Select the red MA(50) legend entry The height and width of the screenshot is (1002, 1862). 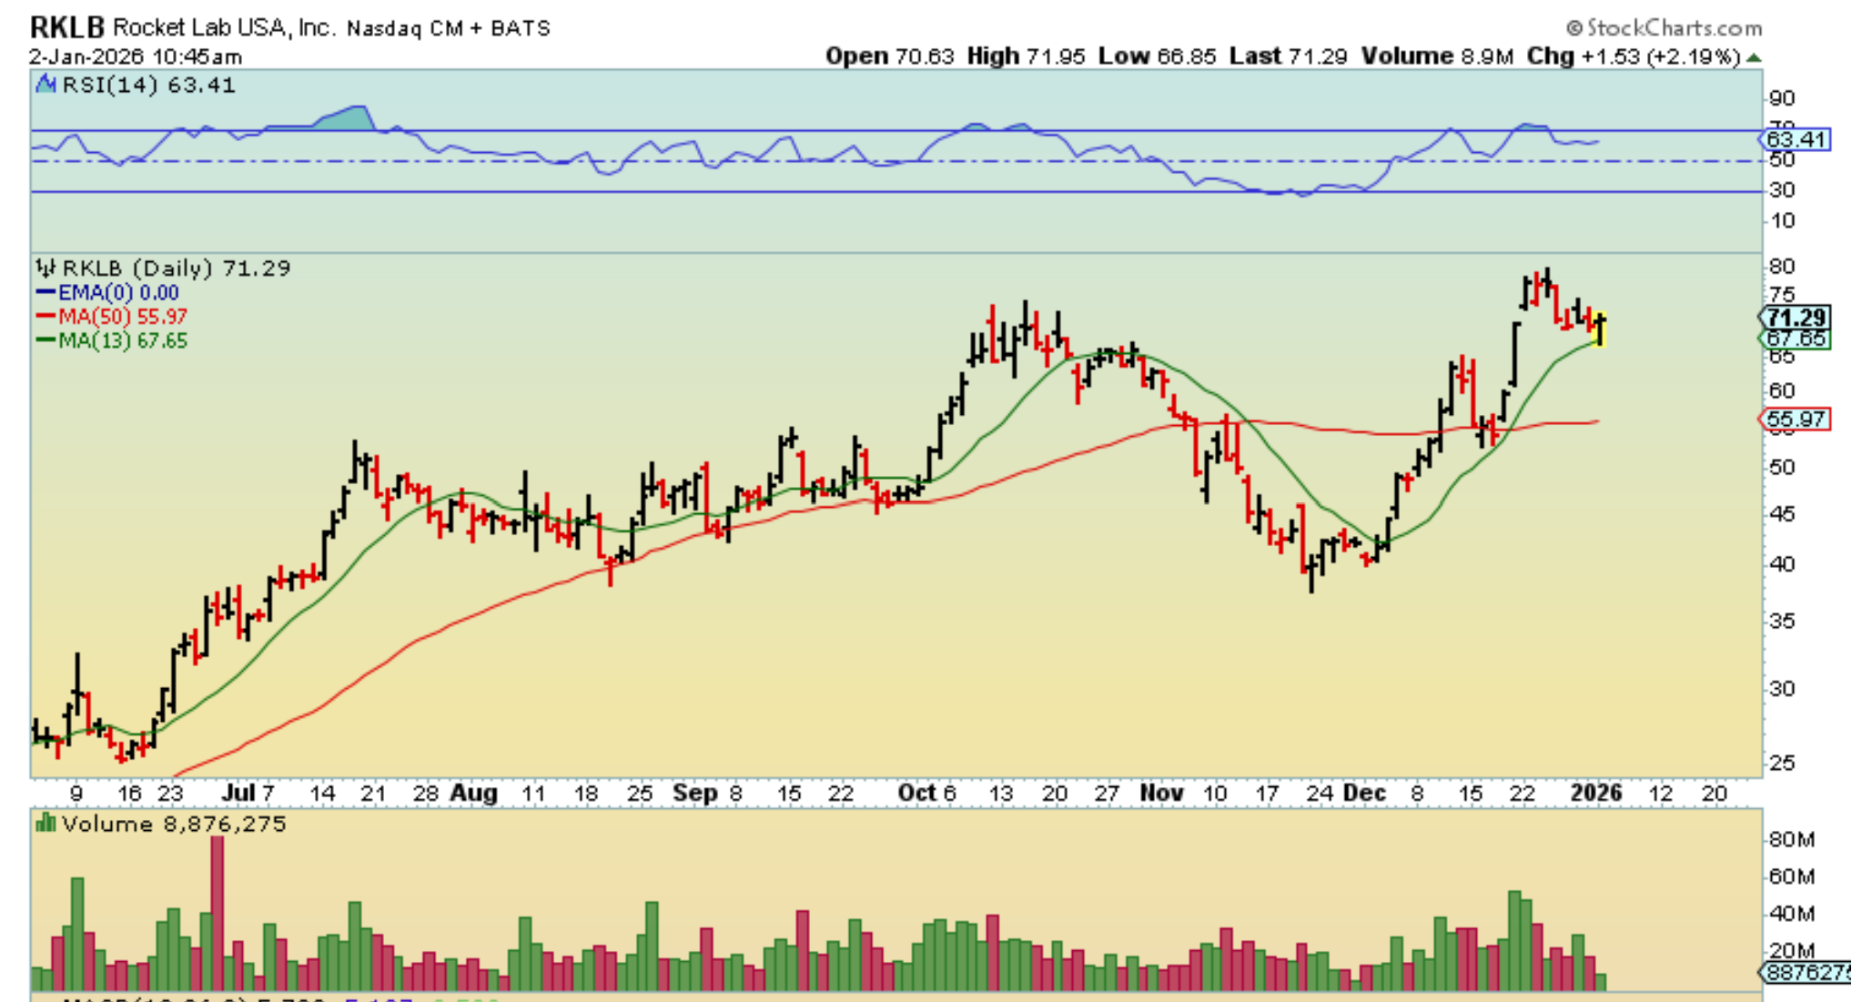click(x=111, y=317)
